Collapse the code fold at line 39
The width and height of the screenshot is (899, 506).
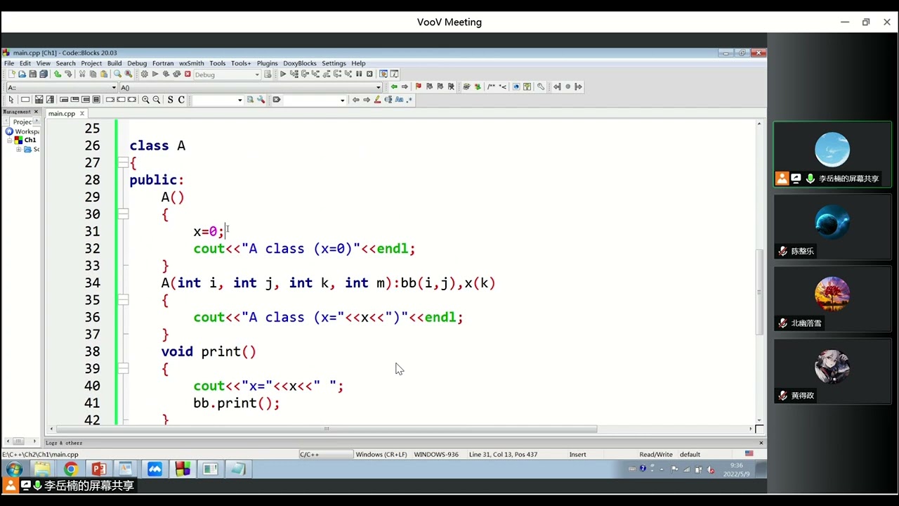(123, 368)
